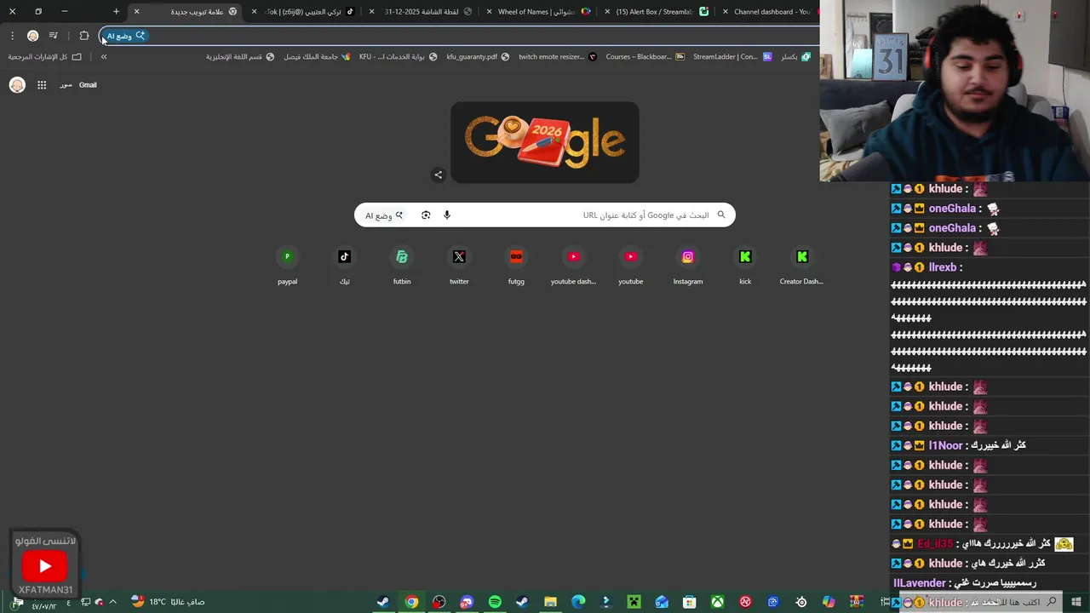Image resolution: width=1090 pixels, height=613 pixels.
Task: Open the Creator Dashboard shortcut tile
Action: [x=801, y=265]
